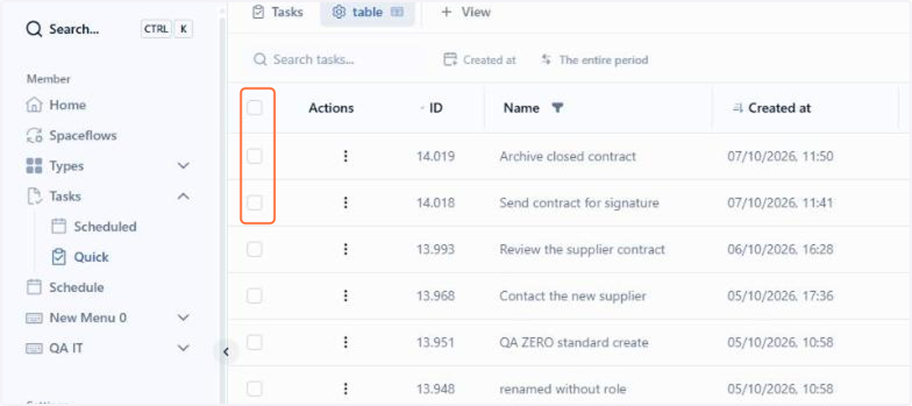Click the sidebar Search box
This screenshot has width=912, height=406.
(x=109, y=30)
